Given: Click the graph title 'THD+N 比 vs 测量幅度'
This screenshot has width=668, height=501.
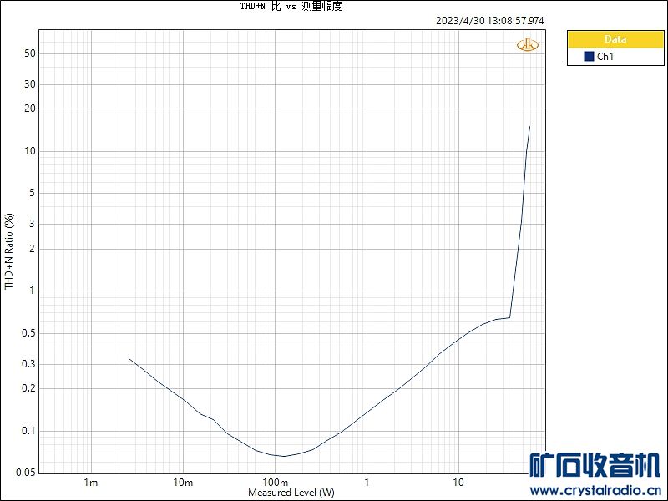Looking at the screenshot, I should tap(291, 7).
